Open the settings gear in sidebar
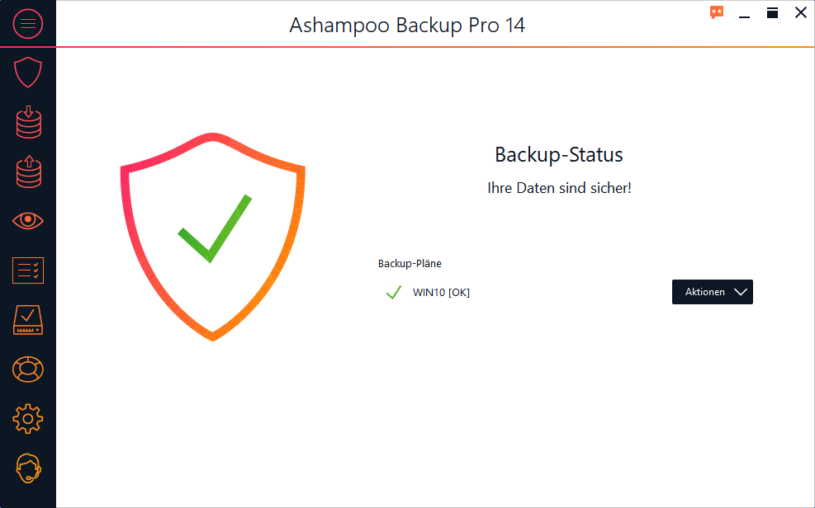 click(28, 419)
